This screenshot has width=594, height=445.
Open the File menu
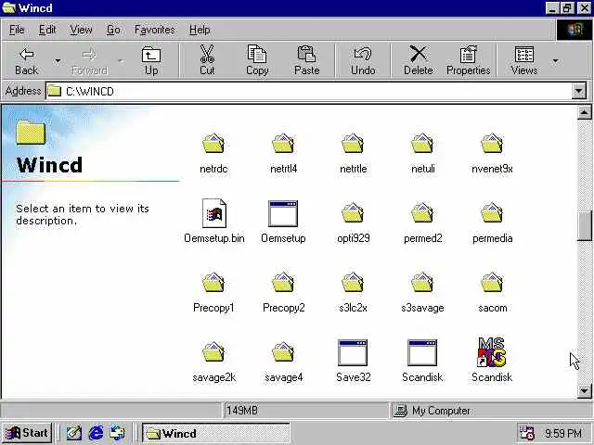coord(17,30)
